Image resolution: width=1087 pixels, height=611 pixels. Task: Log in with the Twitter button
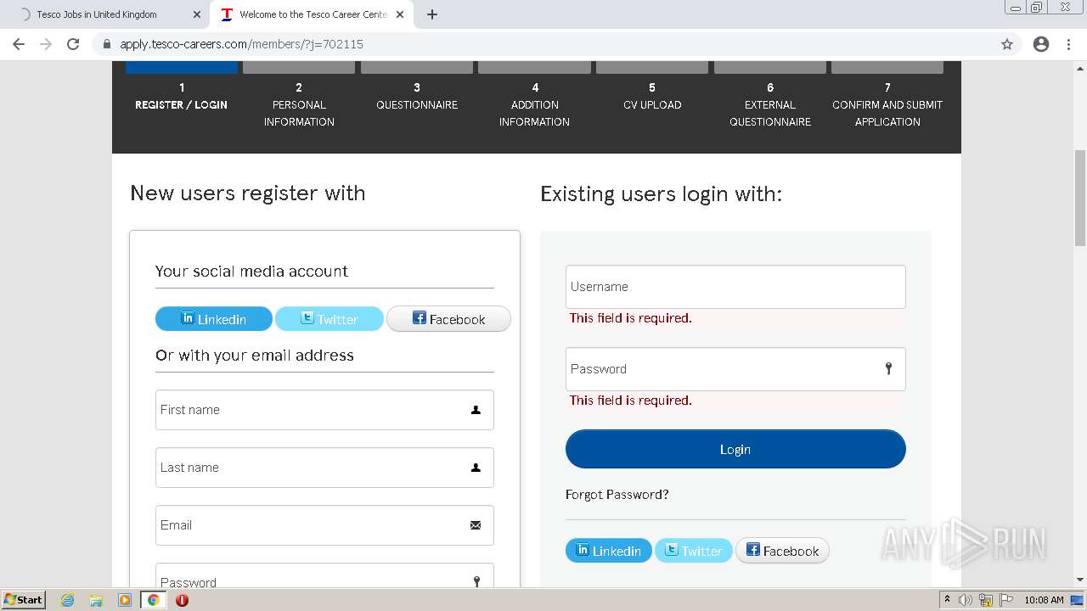coord(693,551)
